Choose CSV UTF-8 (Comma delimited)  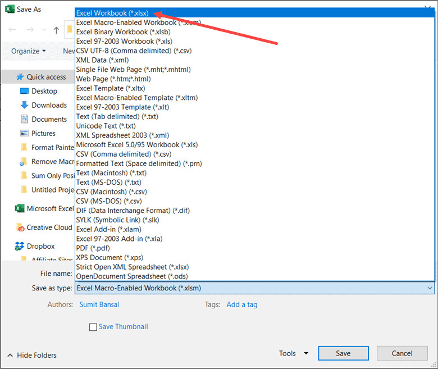[x=254, y=51]
